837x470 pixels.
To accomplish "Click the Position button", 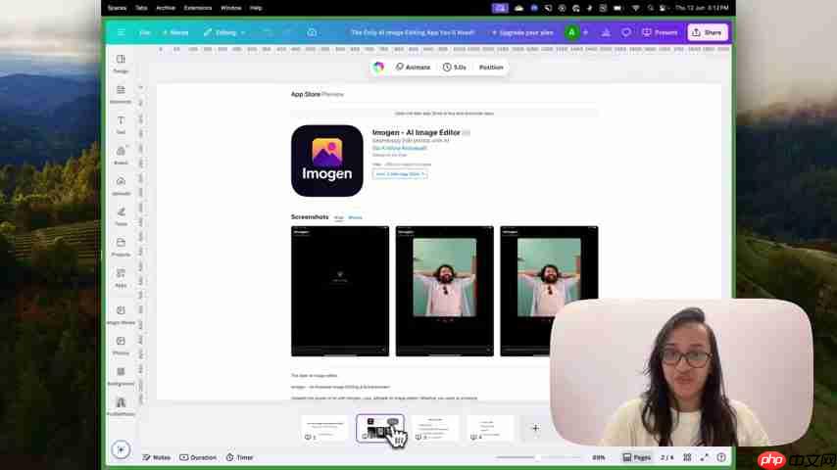I will (491, 68).
